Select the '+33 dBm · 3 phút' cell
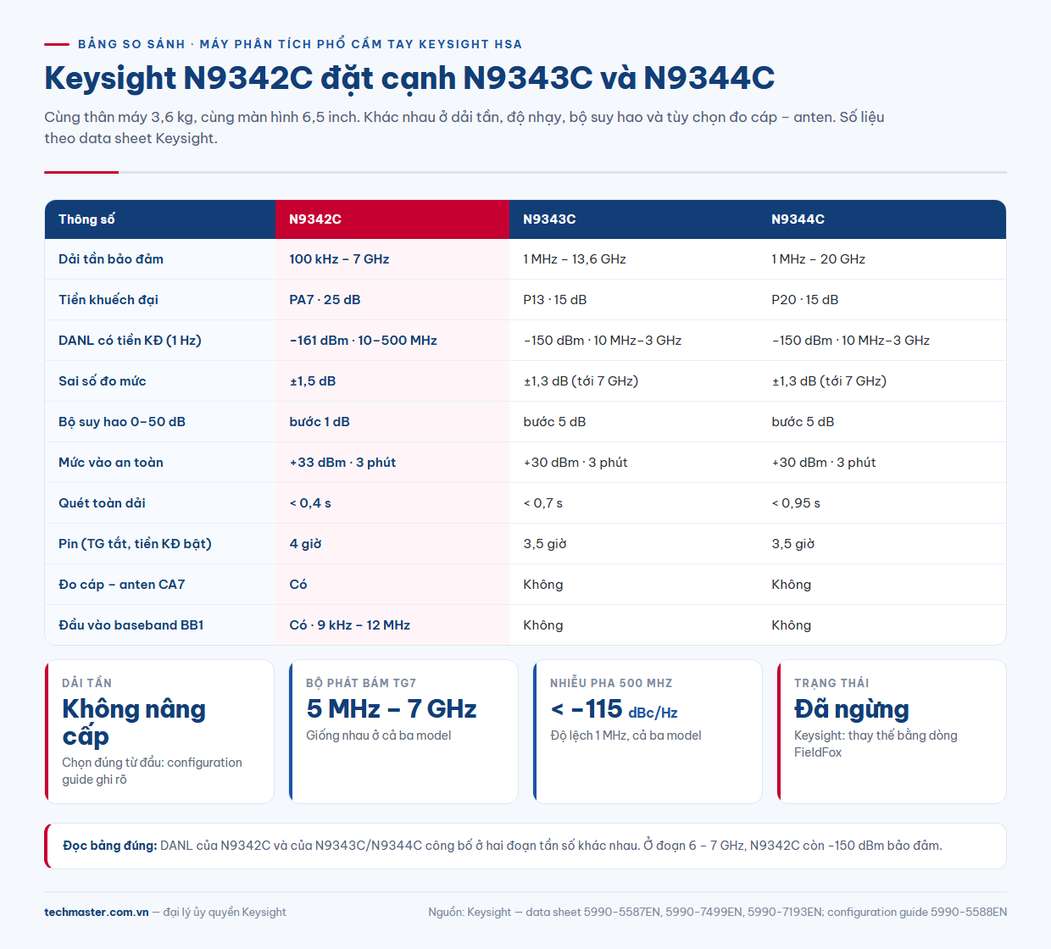 pyautogui.click(x=392, y=463)
